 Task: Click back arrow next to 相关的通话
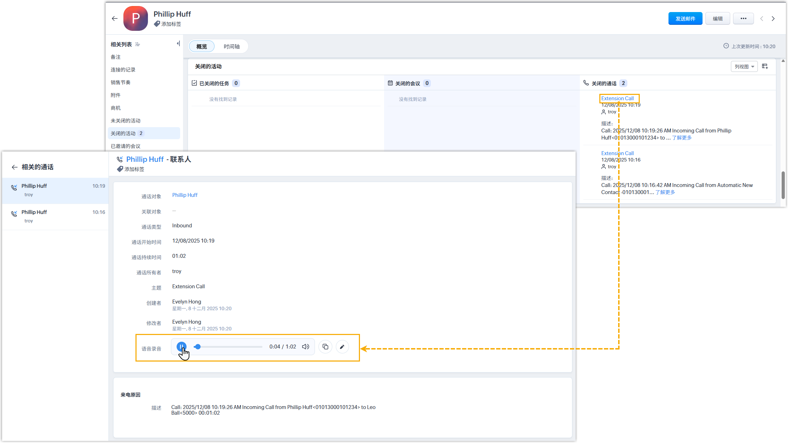coord(15,167)
